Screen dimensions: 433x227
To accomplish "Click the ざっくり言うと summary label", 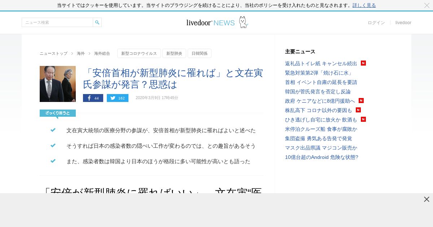I will click(58, 113).
